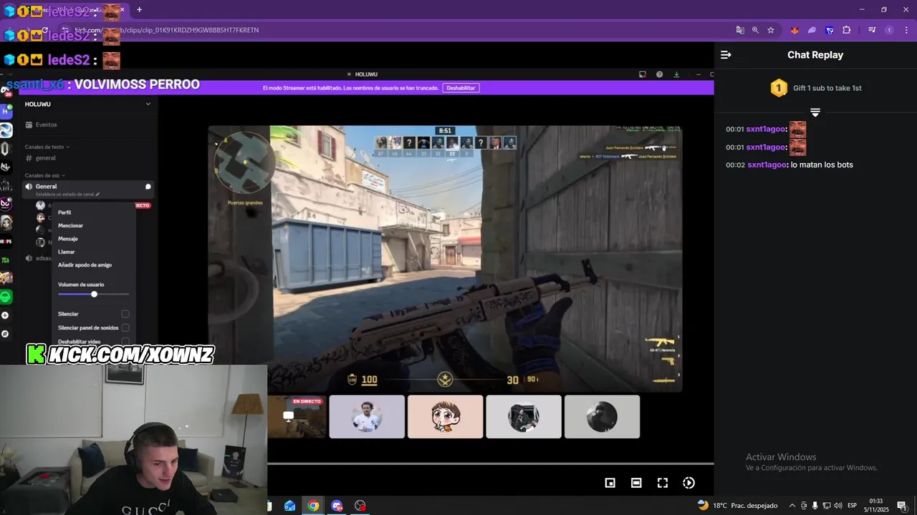Open Chrome three-dot menu
Viewport: 917px width, 515px height.
coord(905,30)
